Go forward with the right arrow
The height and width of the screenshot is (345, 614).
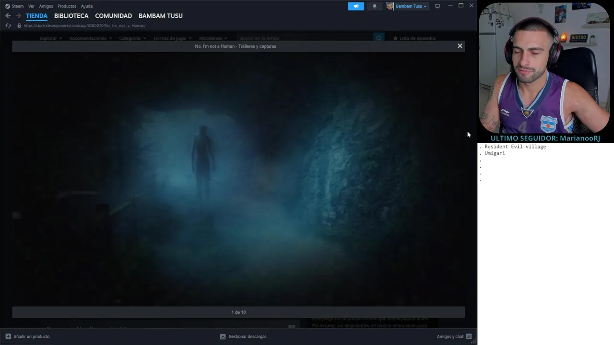coord(18,16)
